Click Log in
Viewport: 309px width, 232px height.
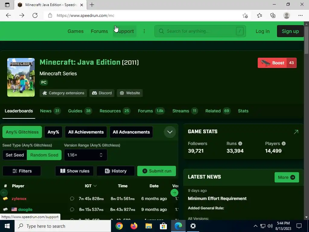tap(263, 31)
